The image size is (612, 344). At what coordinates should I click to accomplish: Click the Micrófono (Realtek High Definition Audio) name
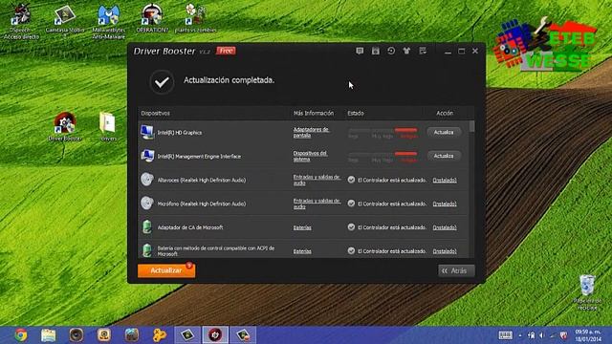[202, 204]
